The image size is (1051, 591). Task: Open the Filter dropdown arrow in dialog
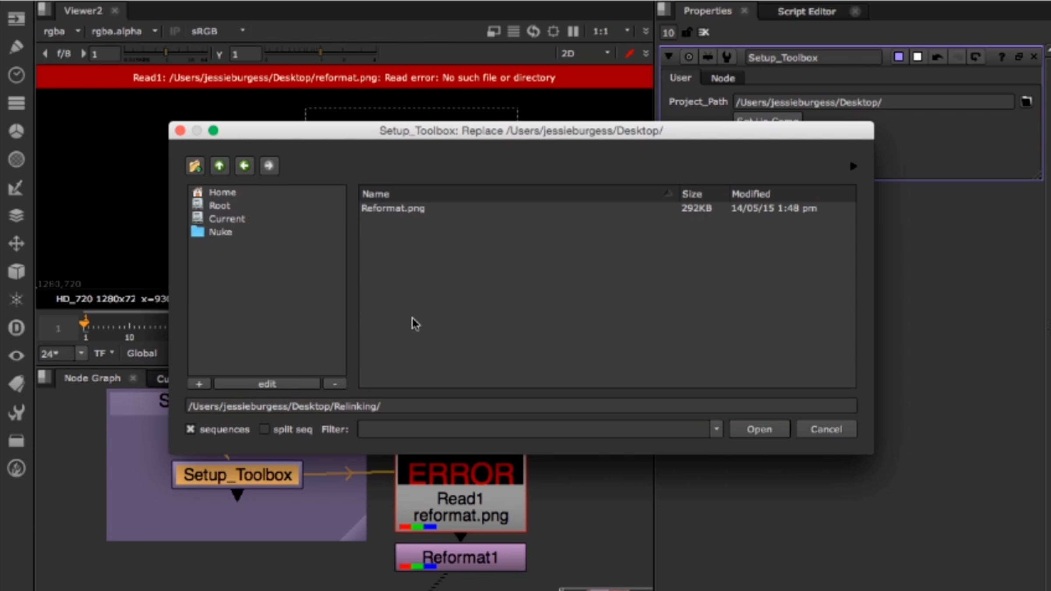[x=716, y=429]
